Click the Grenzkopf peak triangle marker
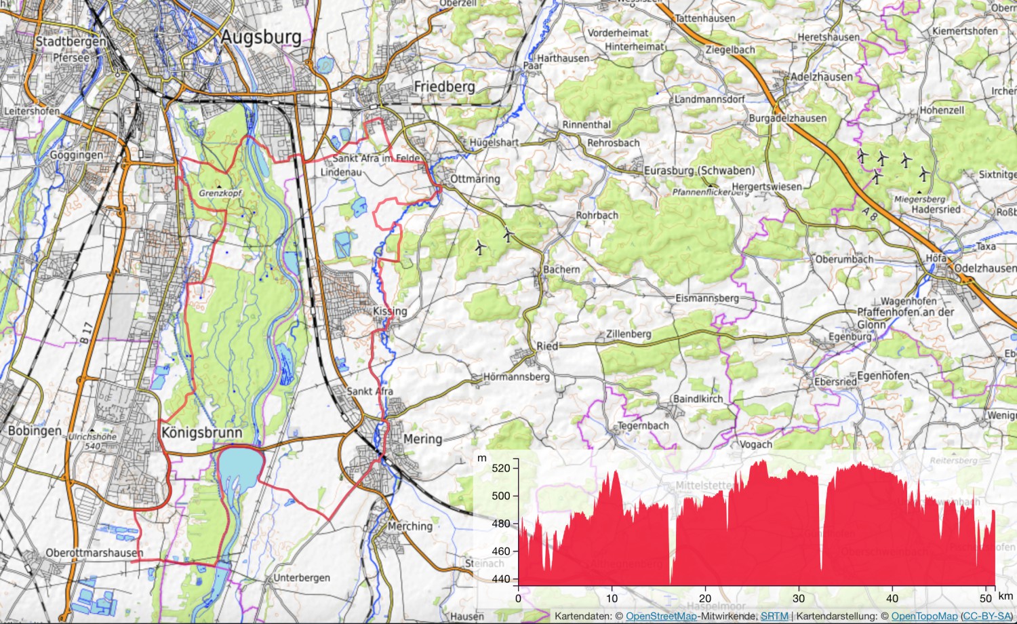 click(218, 185)
